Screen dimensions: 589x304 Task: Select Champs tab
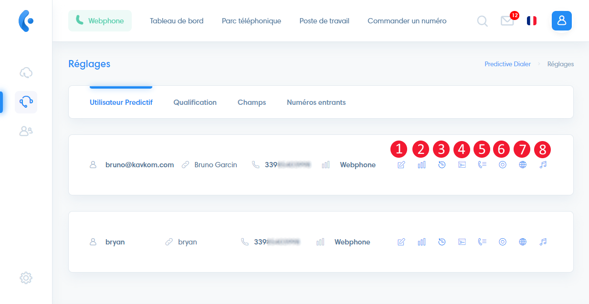coord(252,102)
